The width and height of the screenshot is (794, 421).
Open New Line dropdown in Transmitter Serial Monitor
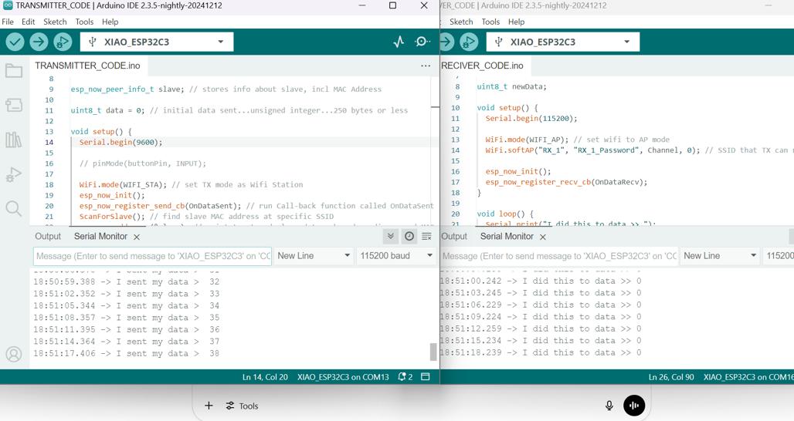click(314, 256)
